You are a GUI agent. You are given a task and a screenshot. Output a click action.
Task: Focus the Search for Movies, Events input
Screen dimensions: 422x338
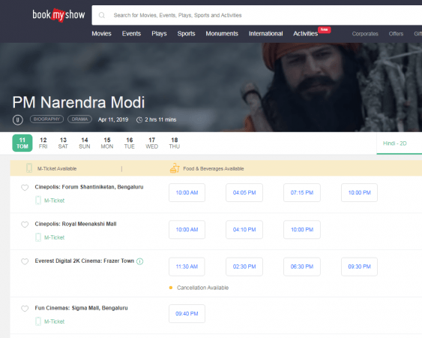pyautogui.click(x=257, y=15)
